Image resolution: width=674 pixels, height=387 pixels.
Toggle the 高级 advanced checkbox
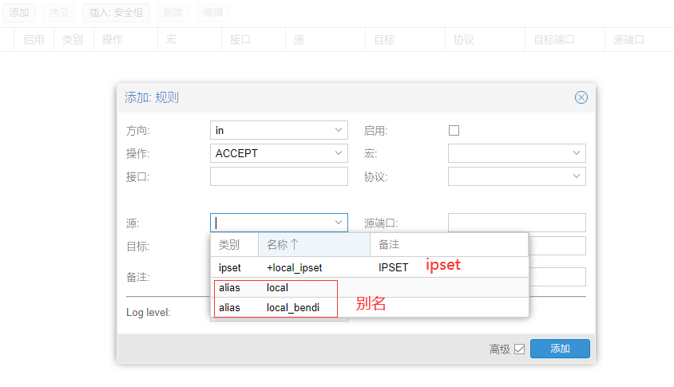519,349
